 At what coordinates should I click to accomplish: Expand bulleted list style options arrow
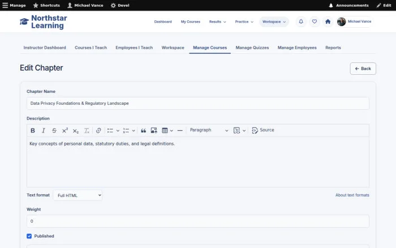pos(118,131)
